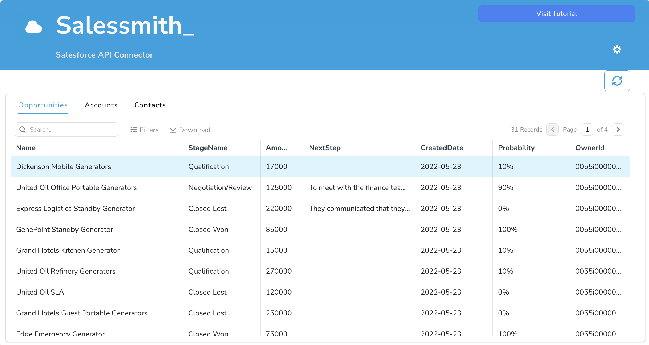The image size is (649, 345).
Task: Focus the Search input field
Action: (x=72, y=130)
